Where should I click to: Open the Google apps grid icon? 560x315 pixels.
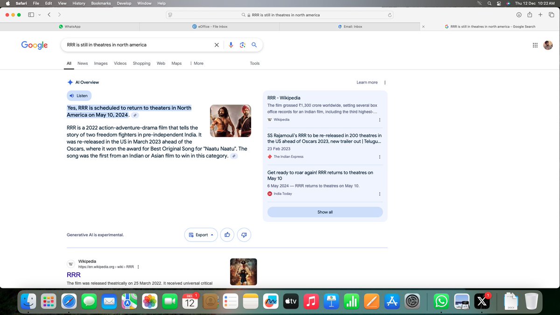click(535, 45)
